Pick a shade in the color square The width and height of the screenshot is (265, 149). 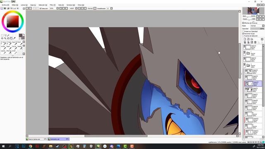13,22
